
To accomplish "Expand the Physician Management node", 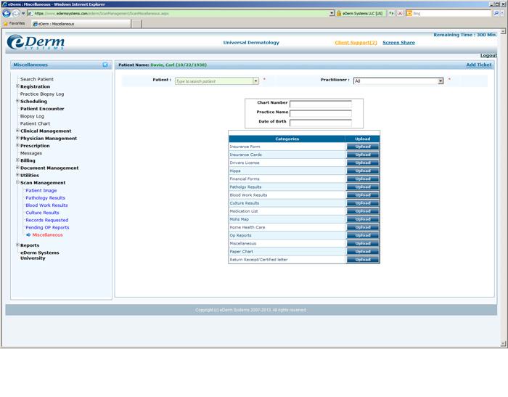I will pyautogui.click(x=18, y=138).
